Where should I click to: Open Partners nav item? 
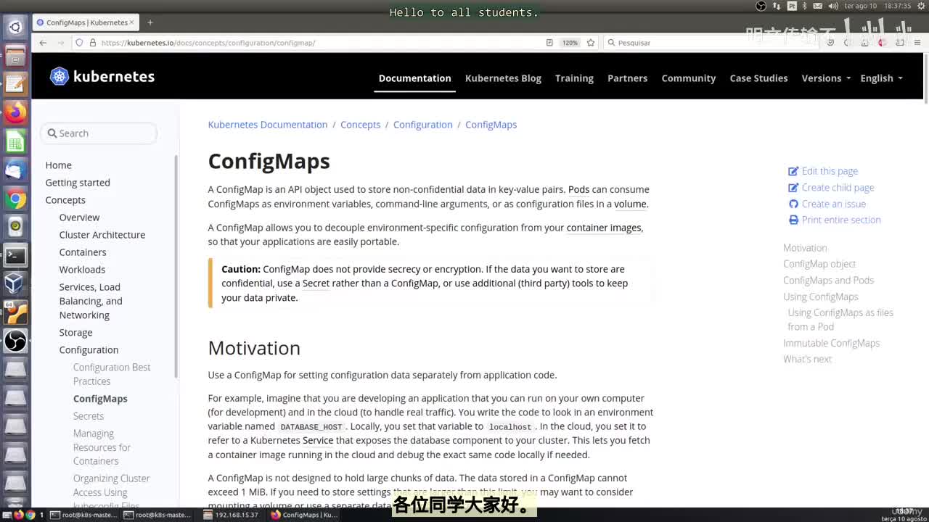click(x=627, y=78)
